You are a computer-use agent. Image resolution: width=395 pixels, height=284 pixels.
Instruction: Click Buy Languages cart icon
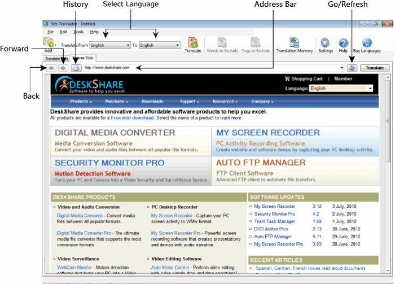[367, 42]
